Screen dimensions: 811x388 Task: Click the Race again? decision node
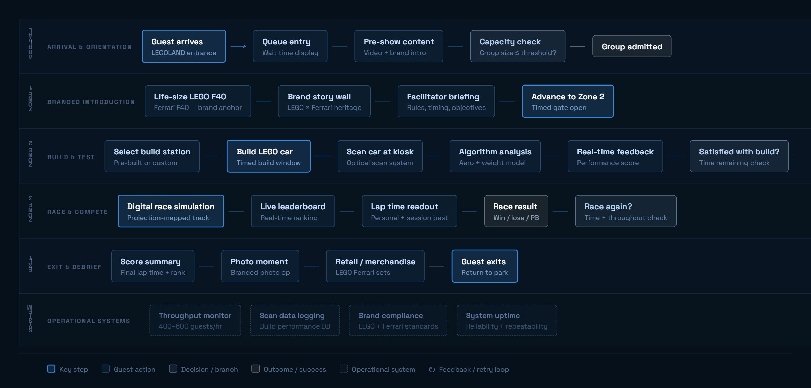tap(626, 211)
